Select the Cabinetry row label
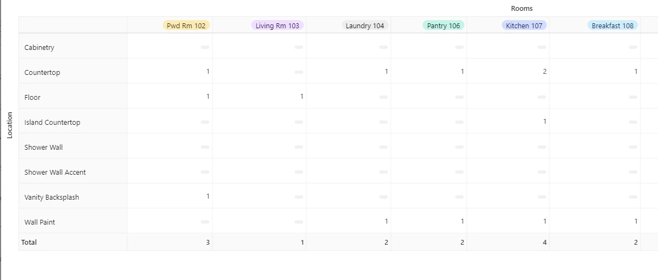 [39, 47]
